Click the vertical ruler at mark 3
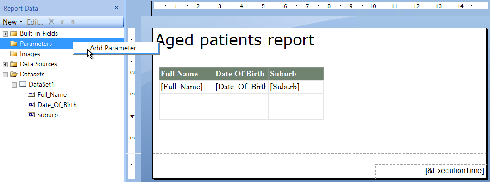Image resolution: width=490 pixels, height=182 pixels. tap(132, 94)
